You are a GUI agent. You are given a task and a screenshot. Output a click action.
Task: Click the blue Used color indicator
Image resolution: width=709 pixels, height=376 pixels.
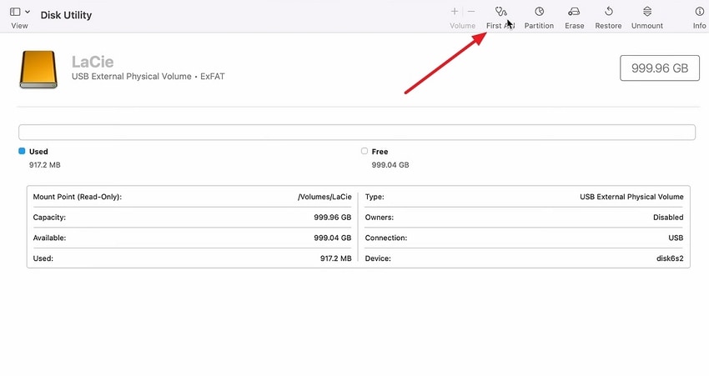22,151
